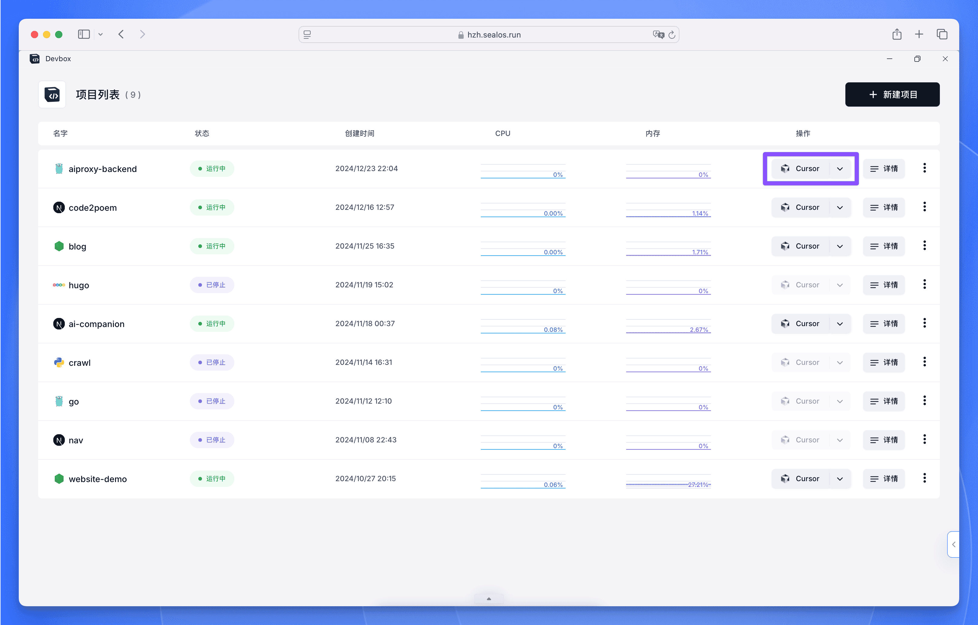Click the Safari share icon
978x625 pixels.
(x=897, y=35)
